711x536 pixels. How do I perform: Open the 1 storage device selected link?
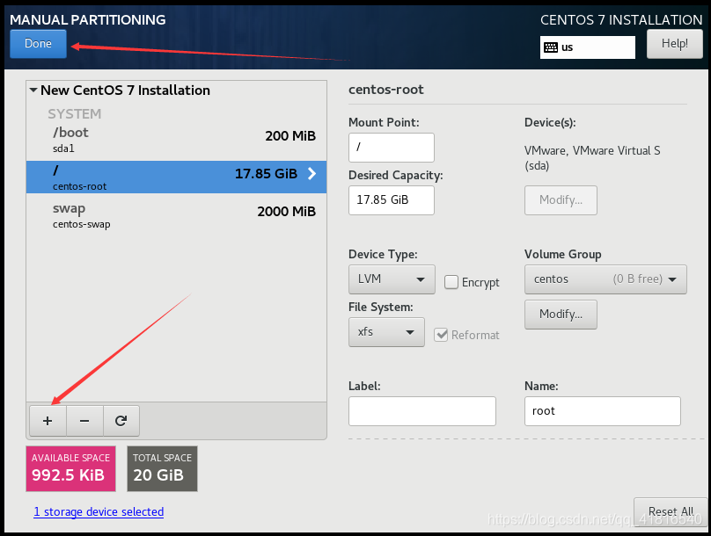click(x=99, y=512)
